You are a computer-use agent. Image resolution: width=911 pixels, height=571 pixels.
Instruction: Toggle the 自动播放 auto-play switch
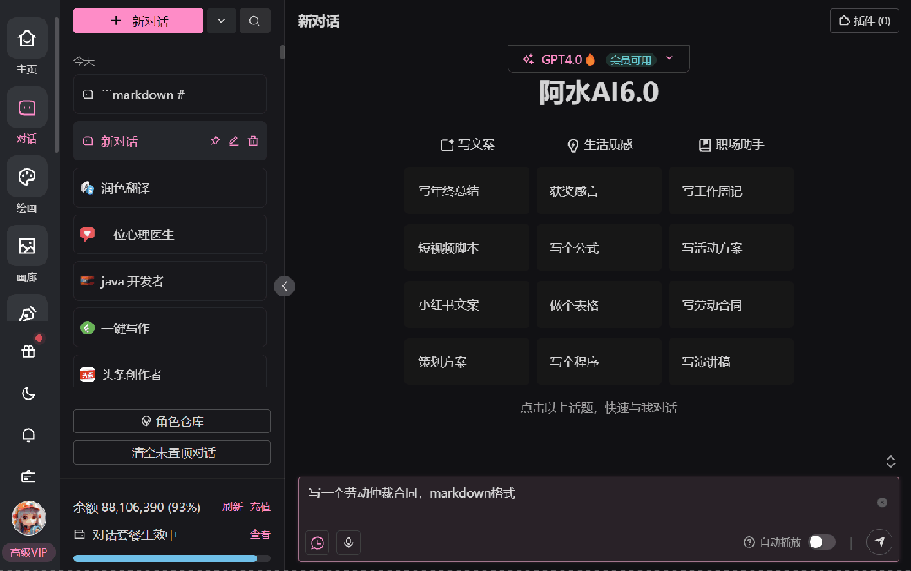[822, 542]
